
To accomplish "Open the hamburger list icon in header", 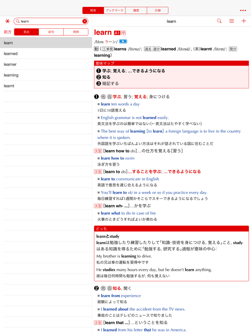I will (x=231, y=21).
